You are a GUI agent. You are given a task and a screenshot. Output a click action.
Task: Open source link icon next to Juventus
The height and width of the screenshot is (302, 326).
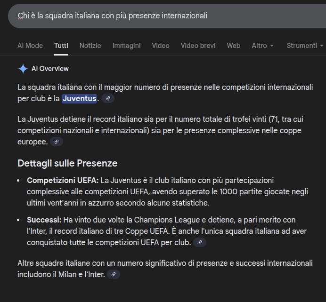[x=108, y=99]
